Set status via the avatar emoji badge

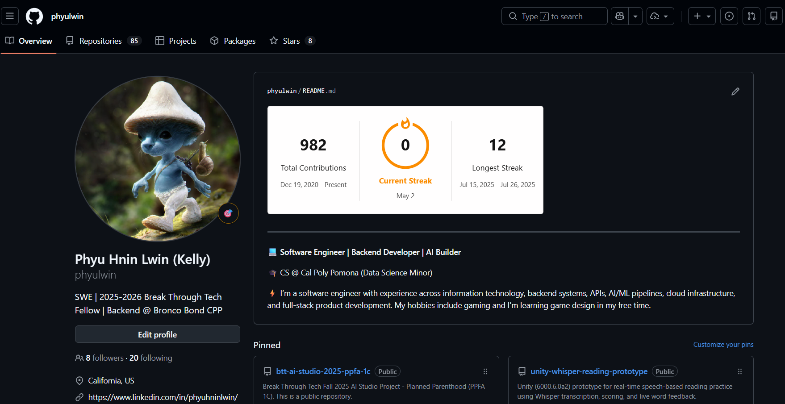pos(228,213)
